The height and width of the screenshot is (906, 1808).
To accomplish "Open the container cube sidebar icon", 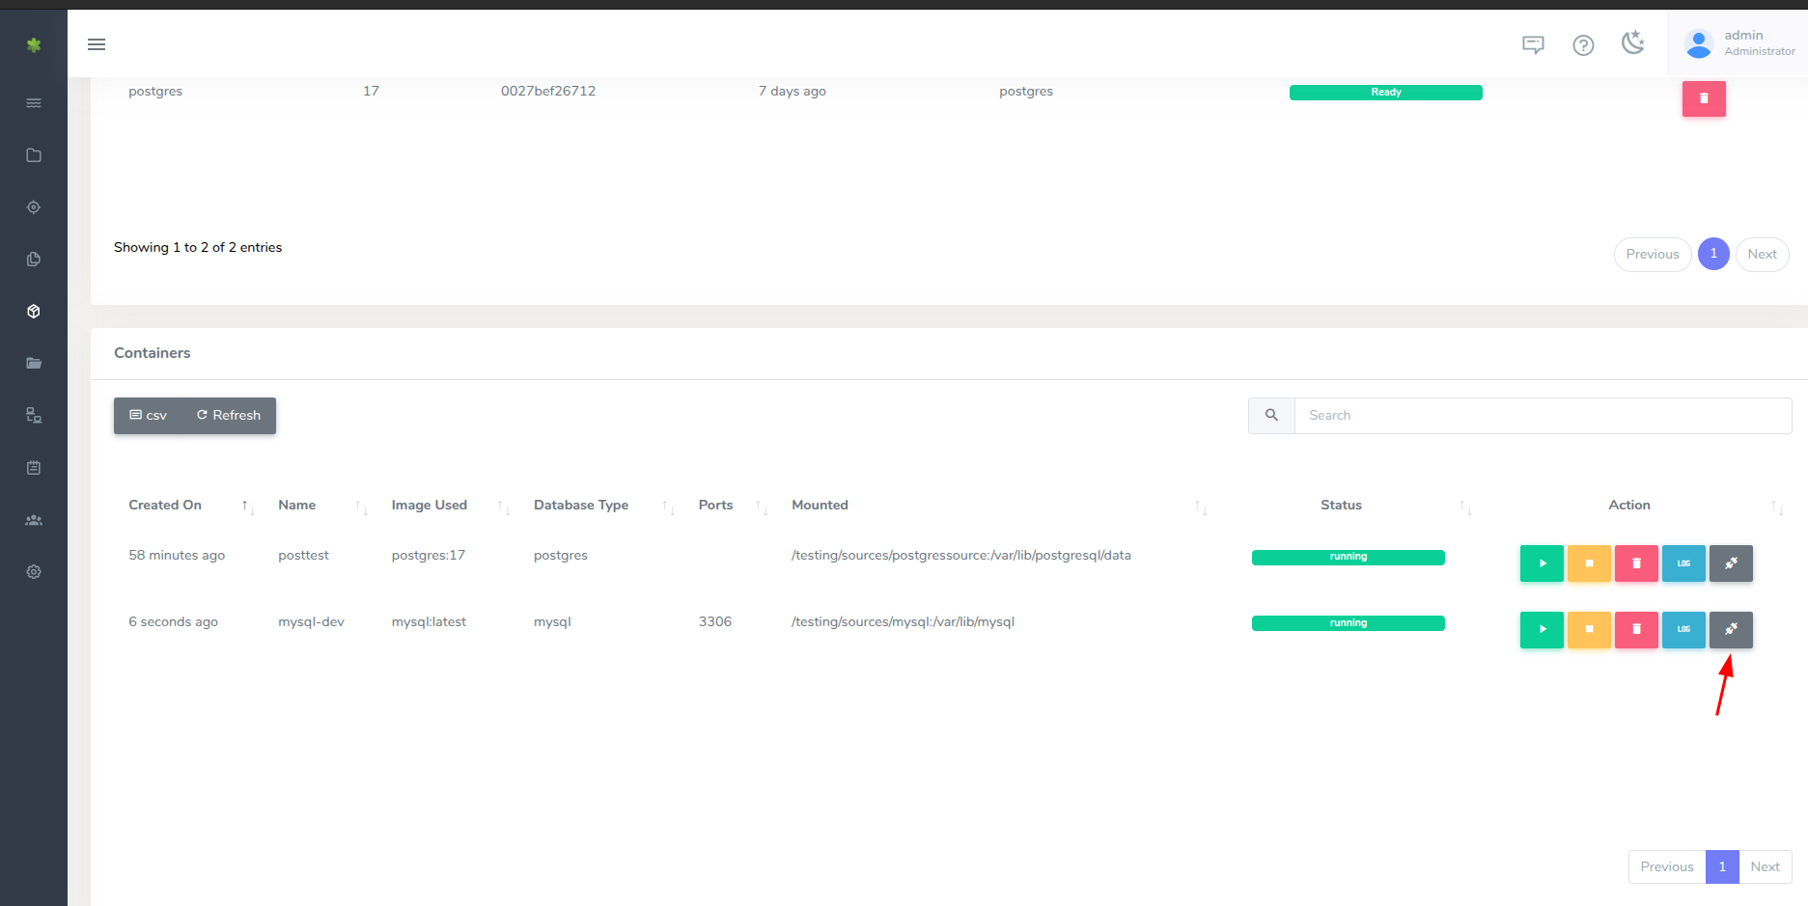I will (x=34, y=312).
